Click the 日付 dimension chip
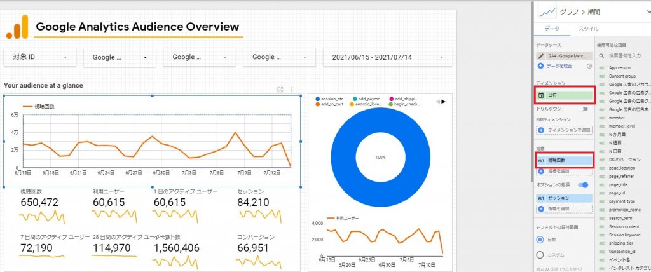Viewport: 651px width, 272px height. tap(565, 95)
